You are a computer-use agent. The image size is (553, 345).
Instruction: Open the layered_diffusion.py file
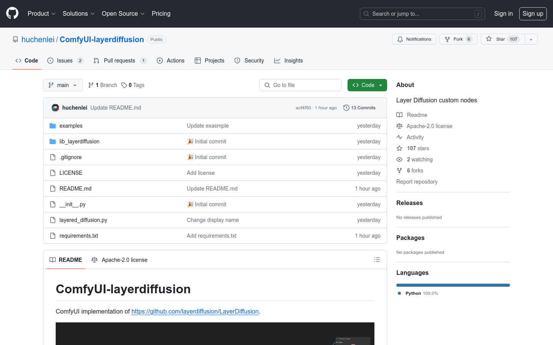[83, 220]
